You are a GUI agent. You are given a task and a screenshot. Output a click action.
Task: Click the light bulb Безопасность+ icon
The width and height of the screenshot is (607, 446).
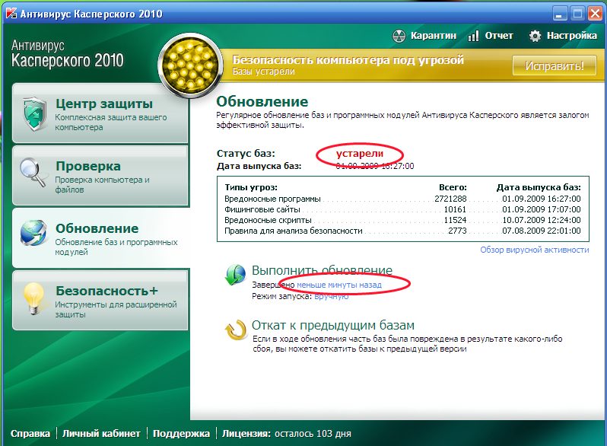pos(34,298)
